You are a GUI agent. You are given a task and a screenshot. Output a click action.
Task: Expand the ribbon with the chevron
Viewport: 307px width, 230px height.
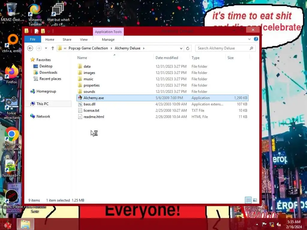(249, 39)
